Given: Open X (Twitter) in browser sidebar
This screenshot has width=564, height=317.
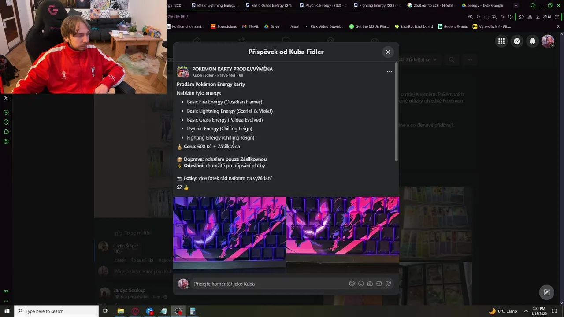Looking at the screenshot, I should point(6,98).
